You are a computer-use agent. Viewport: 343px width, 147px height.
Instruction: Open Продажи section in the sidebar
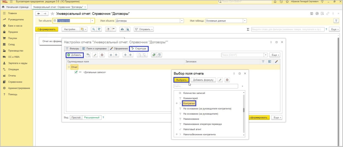click(x=13, y=32)
